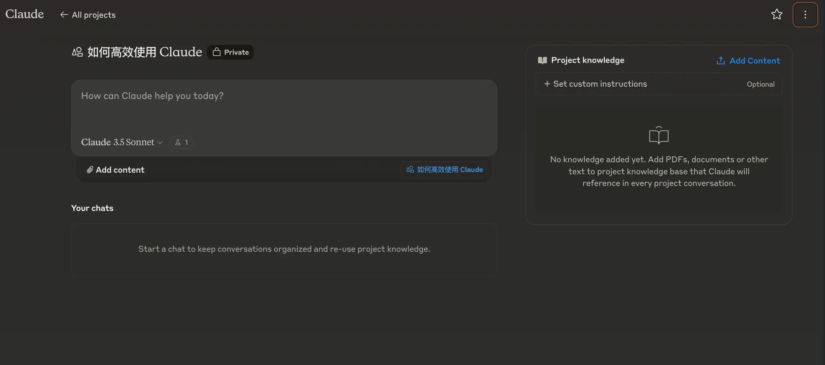Click the 'Start a chat to keep conversations organized' text
The height and width of the screenshot is (365, 825).
284,249
